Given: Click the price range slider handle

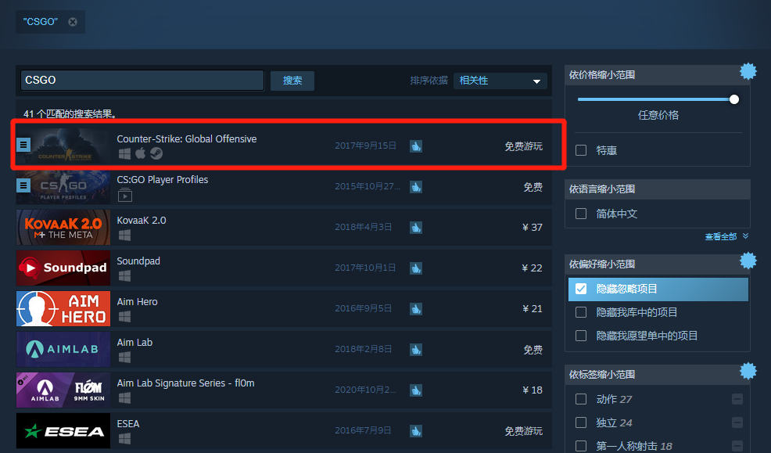Looking at the screenshot, I should pyautogui.click(x=733, y=99).
